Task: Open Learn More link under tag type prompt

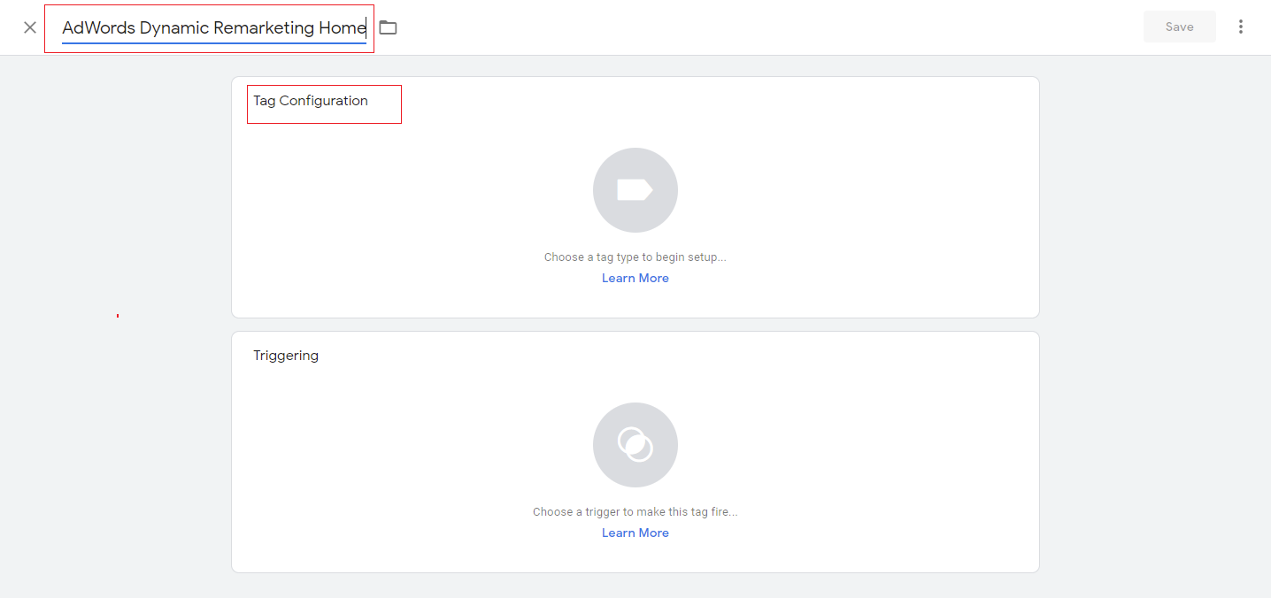Action: pos(635,278)
